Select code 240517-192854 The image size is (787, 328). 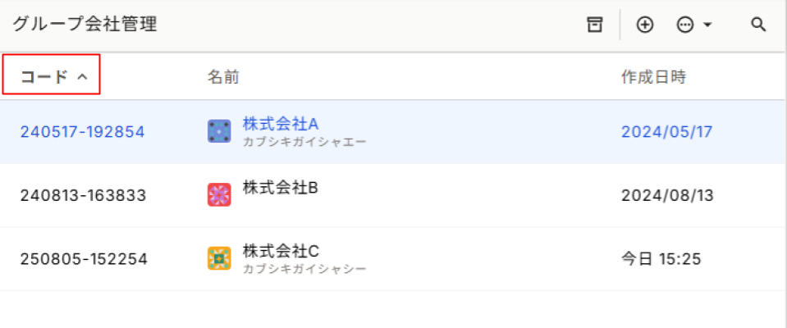tap(82, 132)
